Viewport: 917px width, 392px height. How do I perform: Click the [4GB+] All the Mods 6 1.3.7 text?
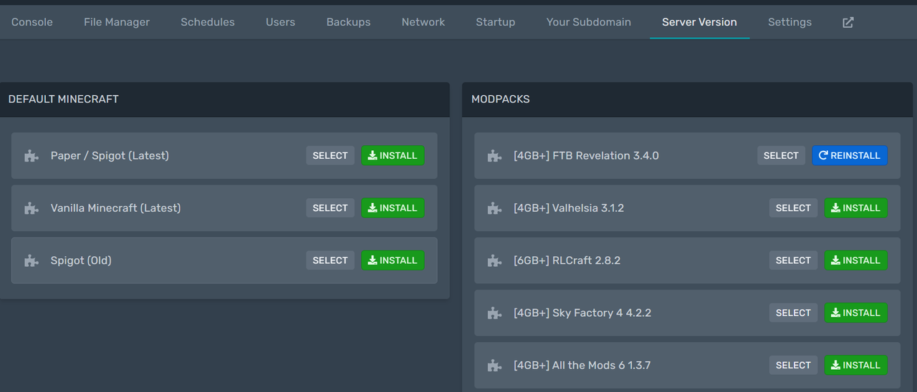(582, 366)
